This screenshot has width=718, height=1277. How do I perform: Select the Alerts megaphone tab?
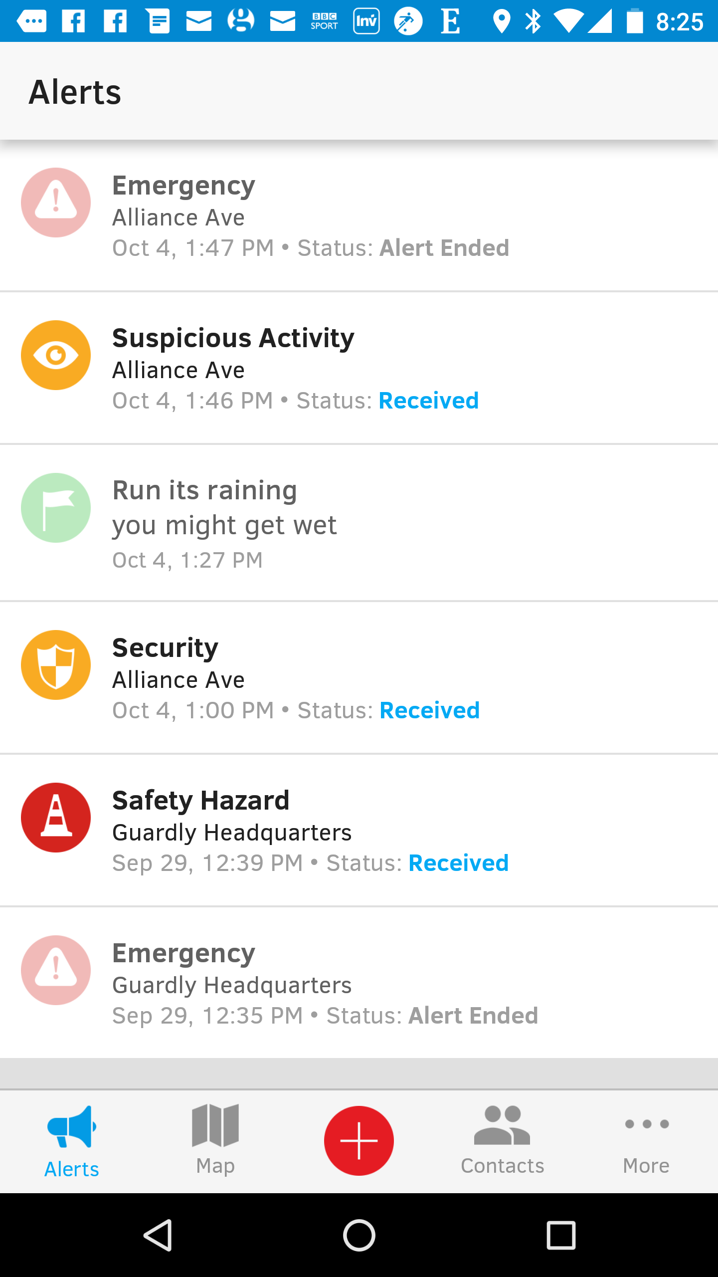(72, 1140)
